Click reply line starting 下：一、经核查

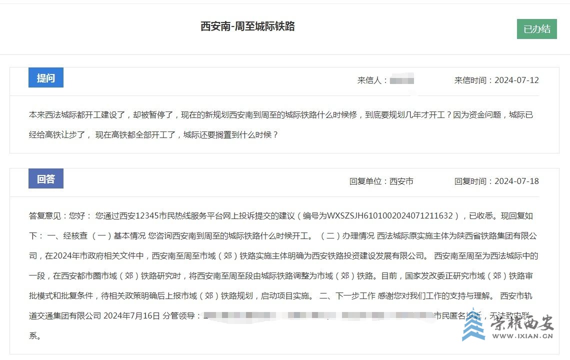coord(283,236)
